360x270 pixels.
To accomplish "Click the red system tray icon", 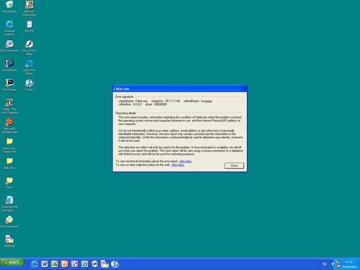I will click(x=338, y=266).
